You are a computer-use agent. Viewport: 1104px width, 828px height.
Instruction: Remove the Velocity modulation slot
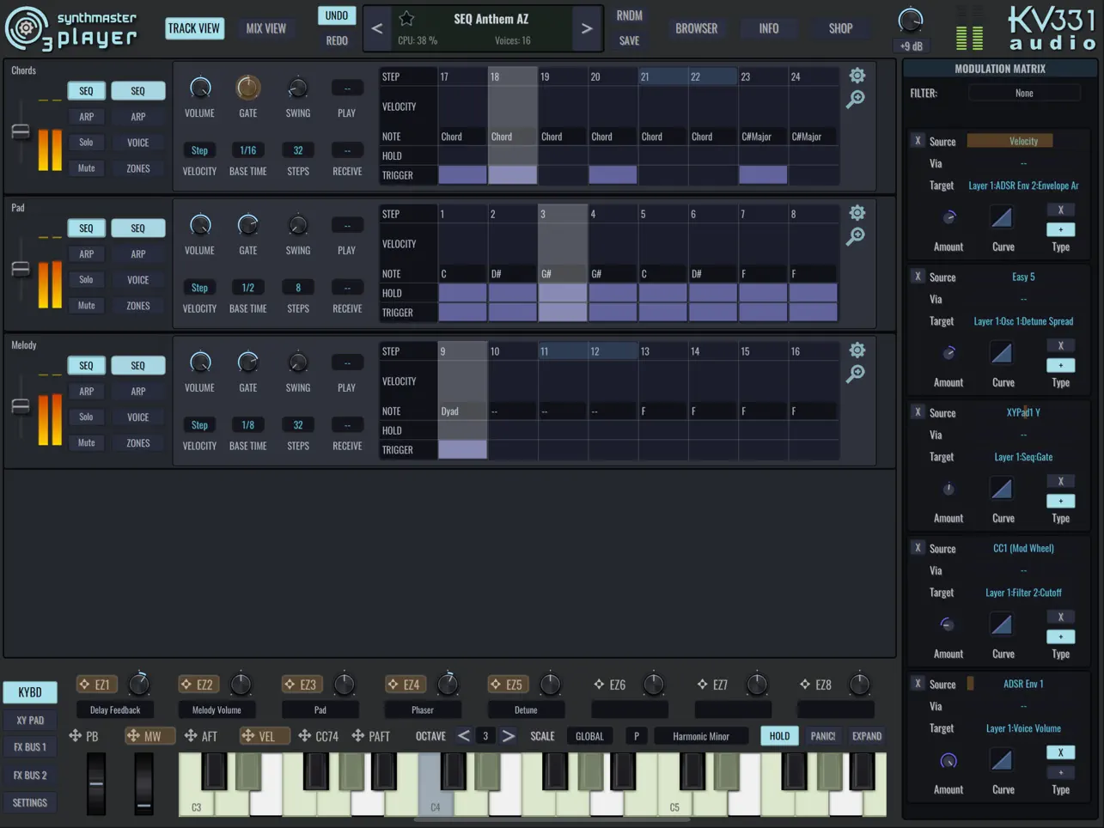(x=918, y=141)
